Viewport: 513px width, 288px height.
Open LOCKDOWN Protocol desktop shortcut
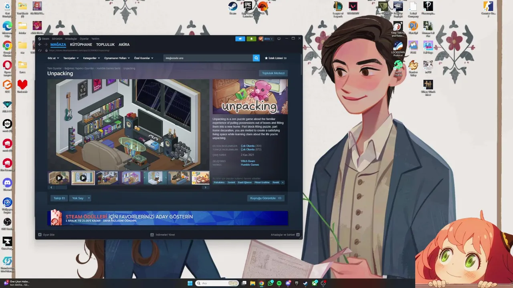click(x=398, y=48)
